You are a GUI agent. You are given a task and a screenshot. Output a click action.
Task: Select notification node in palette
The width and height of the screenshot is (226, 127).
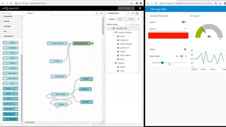coord(11,109)
